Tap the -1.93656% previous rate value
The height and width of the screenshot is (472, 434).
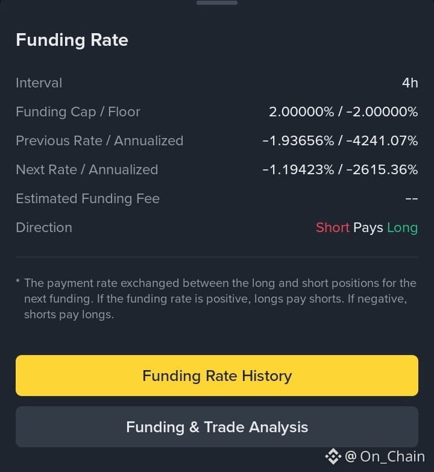(298, 141)
